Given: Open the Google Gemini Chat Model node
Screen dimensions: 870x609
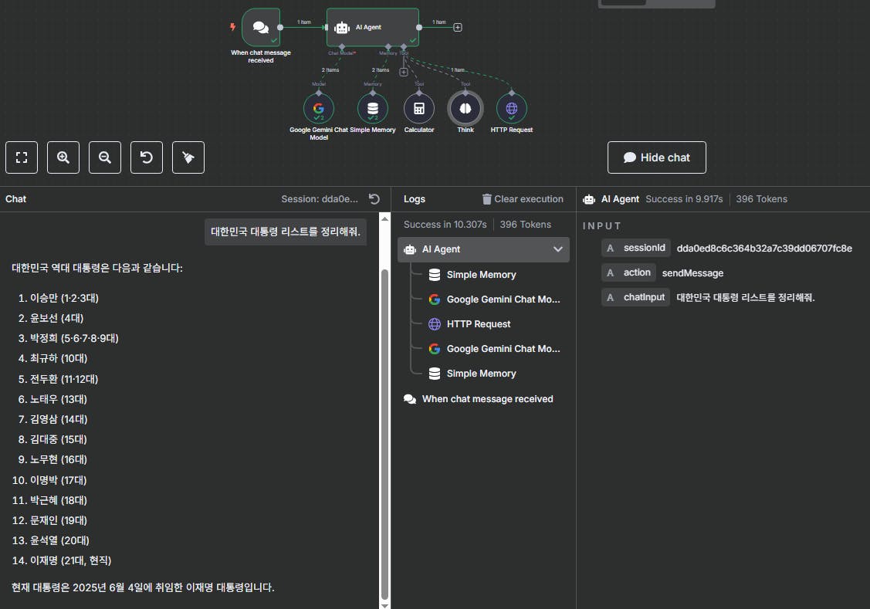Looking at the screenshot, I should [x=319, y=109].
